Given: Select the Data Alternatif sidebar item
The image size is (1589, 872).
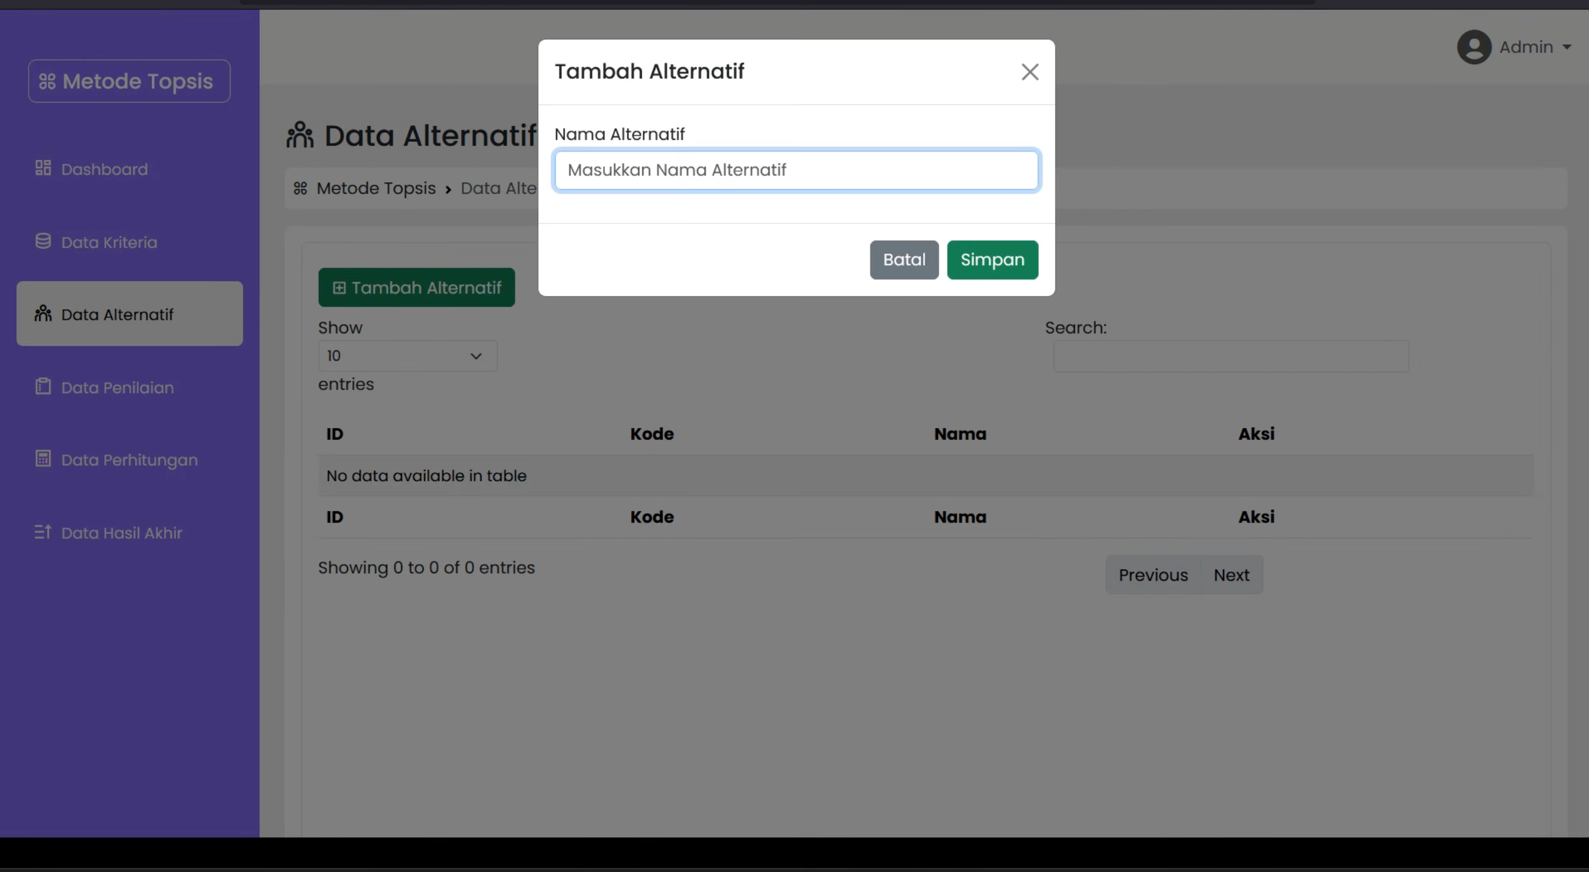Looking at the screenshot, I should tap(129, 313).
